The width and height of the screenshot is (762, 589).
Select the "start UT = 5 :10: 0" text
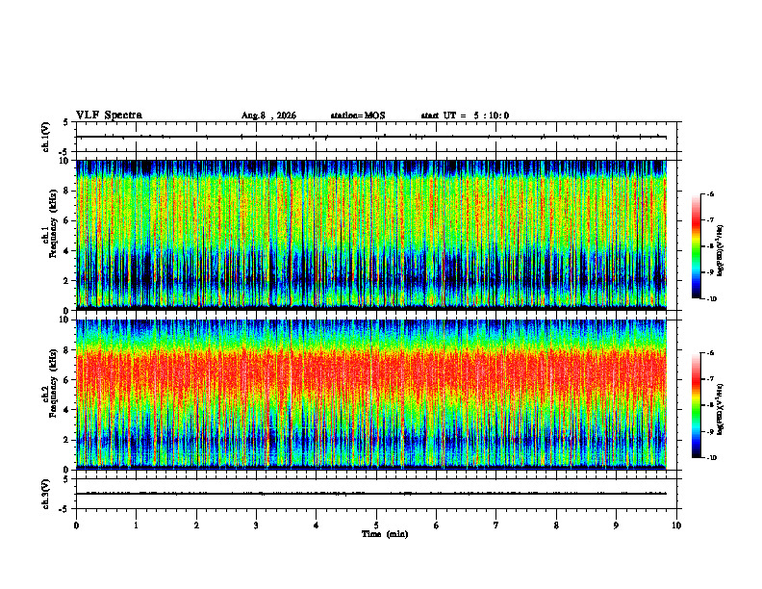465,115
